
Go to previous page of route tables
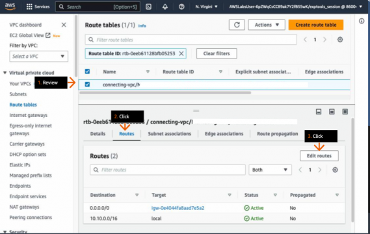point(305,40)
